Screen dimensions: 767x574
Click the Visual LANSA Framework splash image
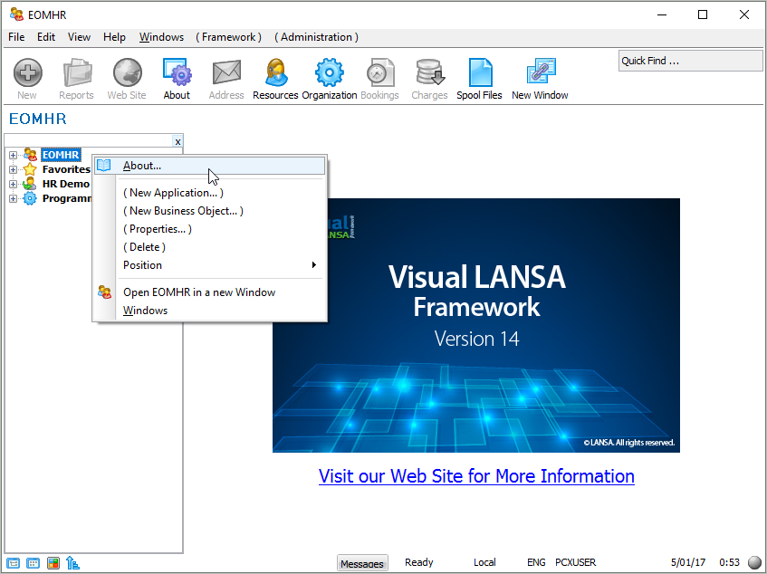(x=476, y=325)
